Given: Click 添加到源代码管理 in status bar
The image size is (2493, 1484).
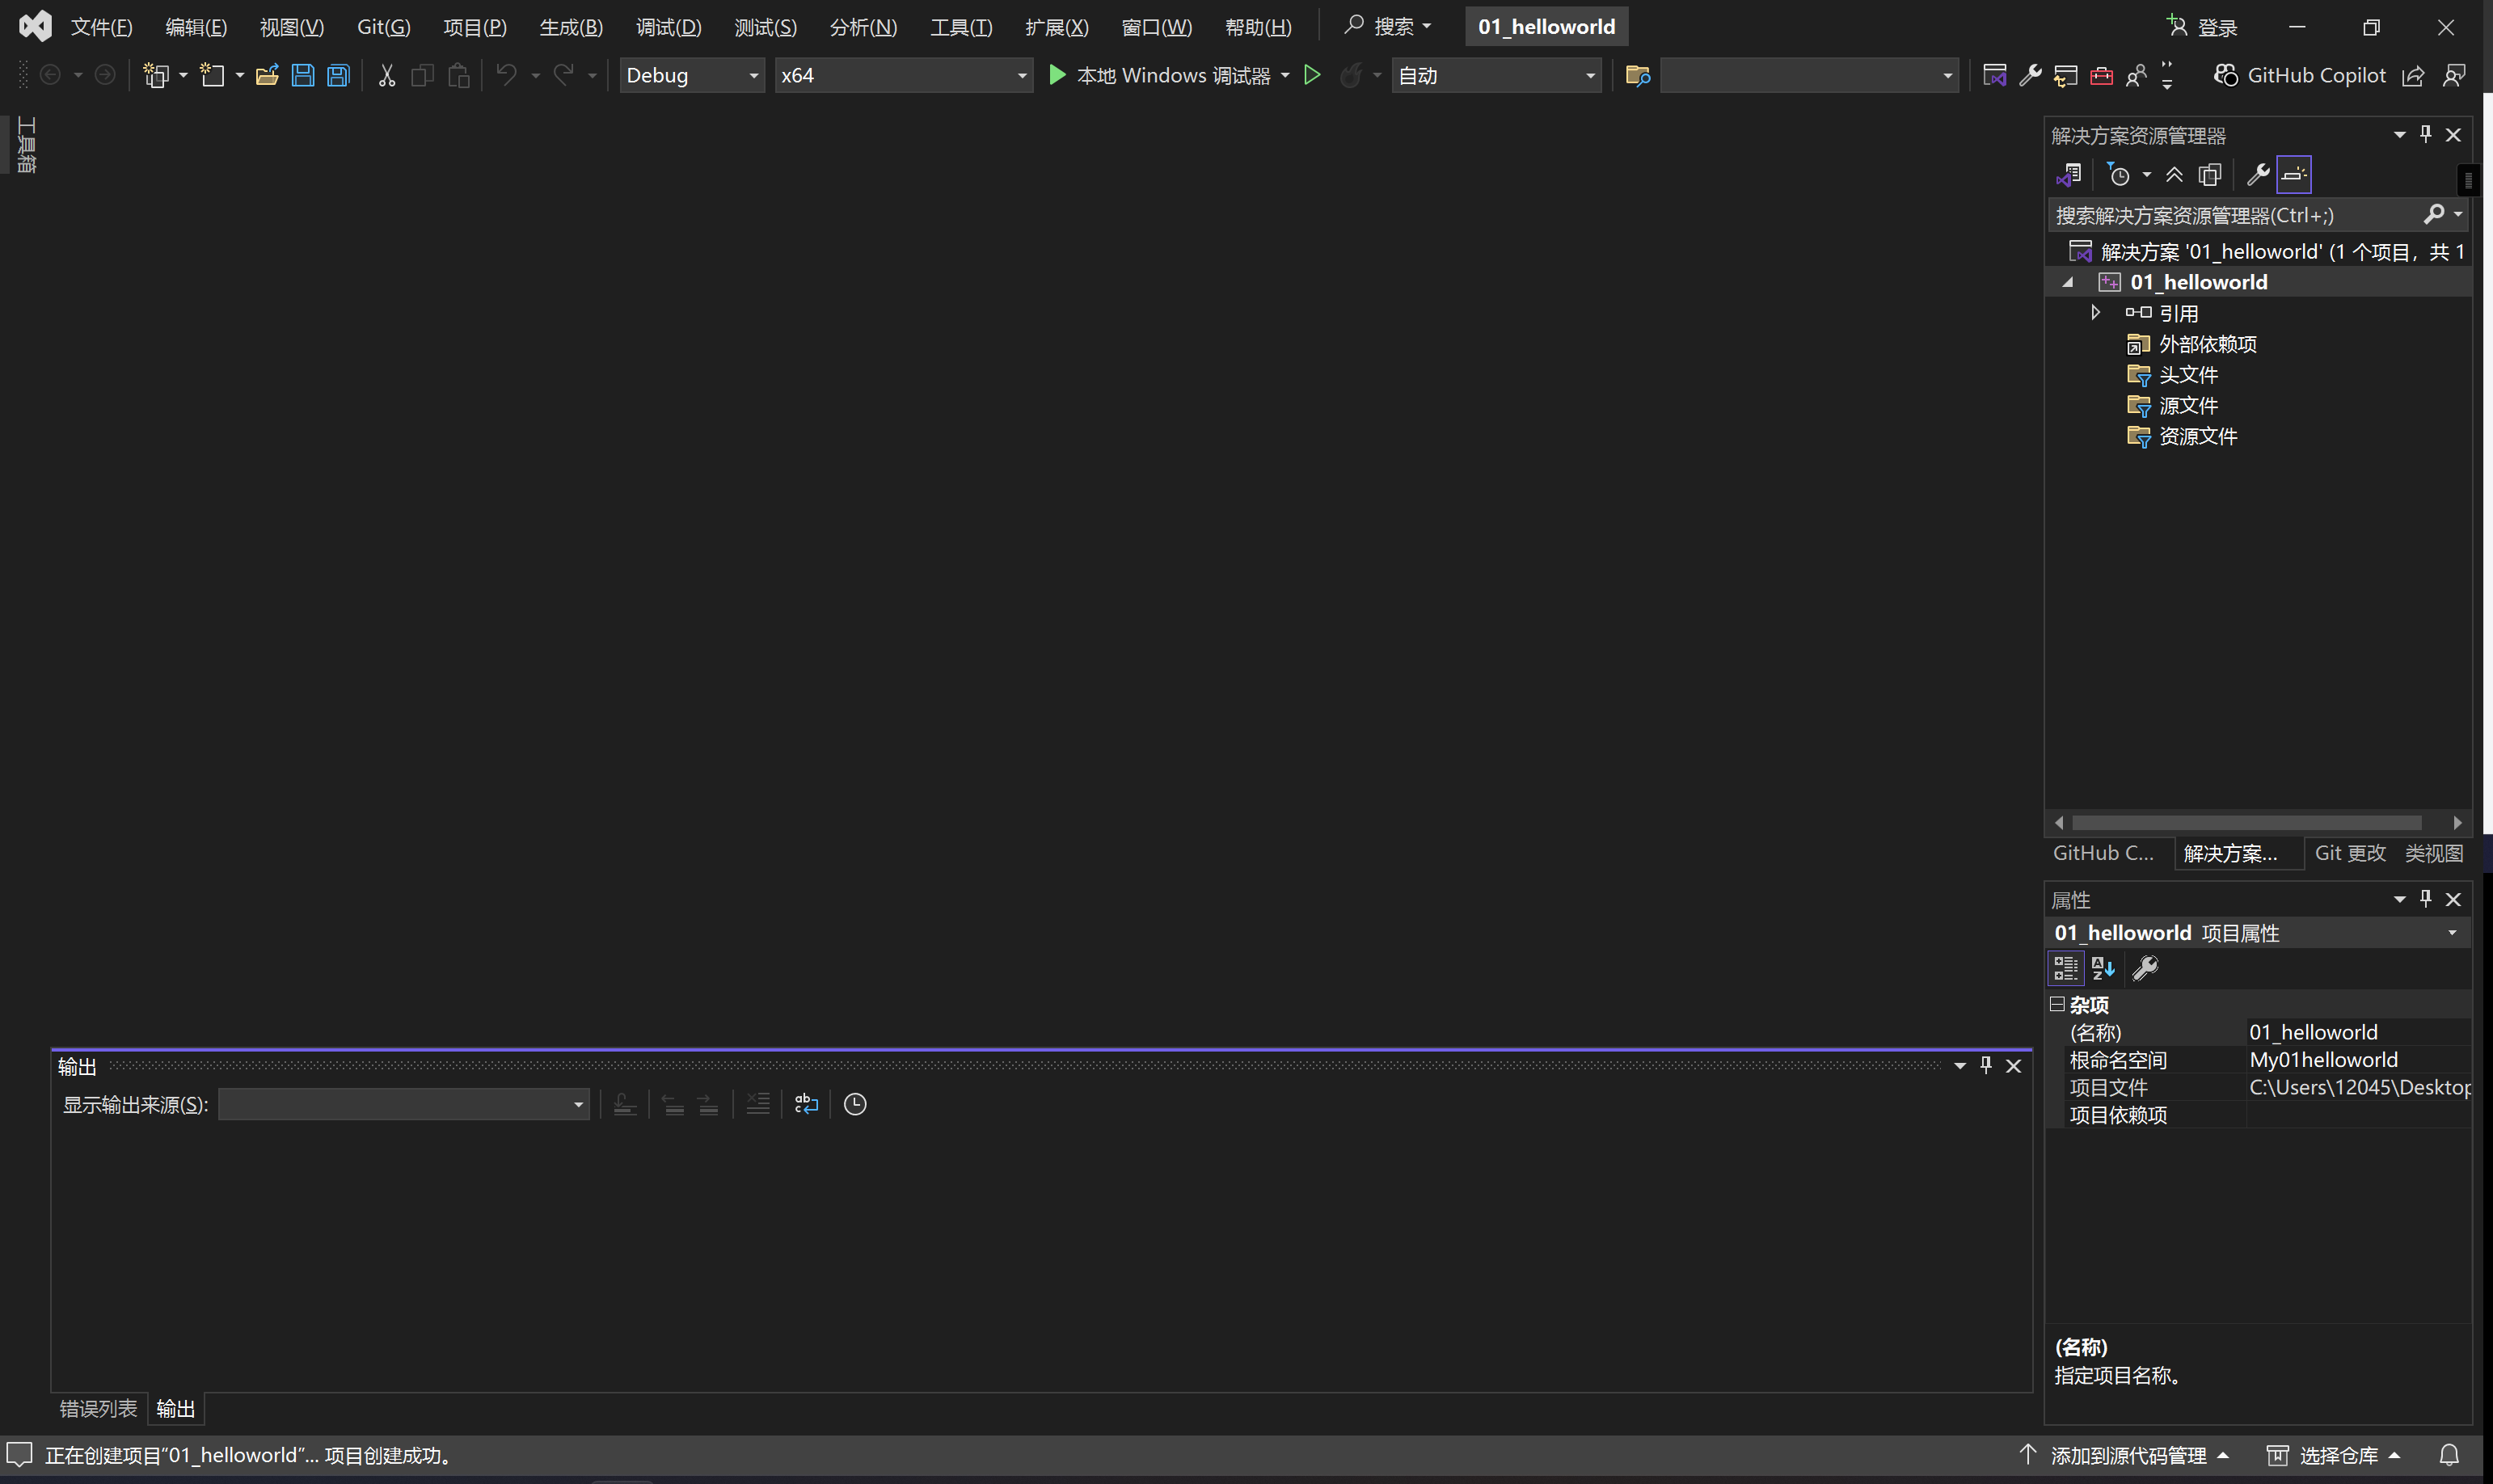Looking at the screenshot, I should tap(2123, 1456).
